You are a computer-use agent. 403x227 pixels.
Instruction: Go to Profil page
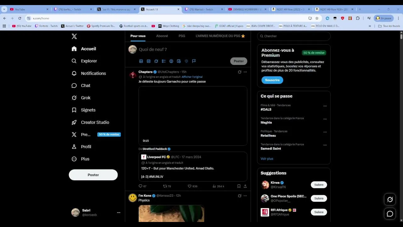coord(81,147)
